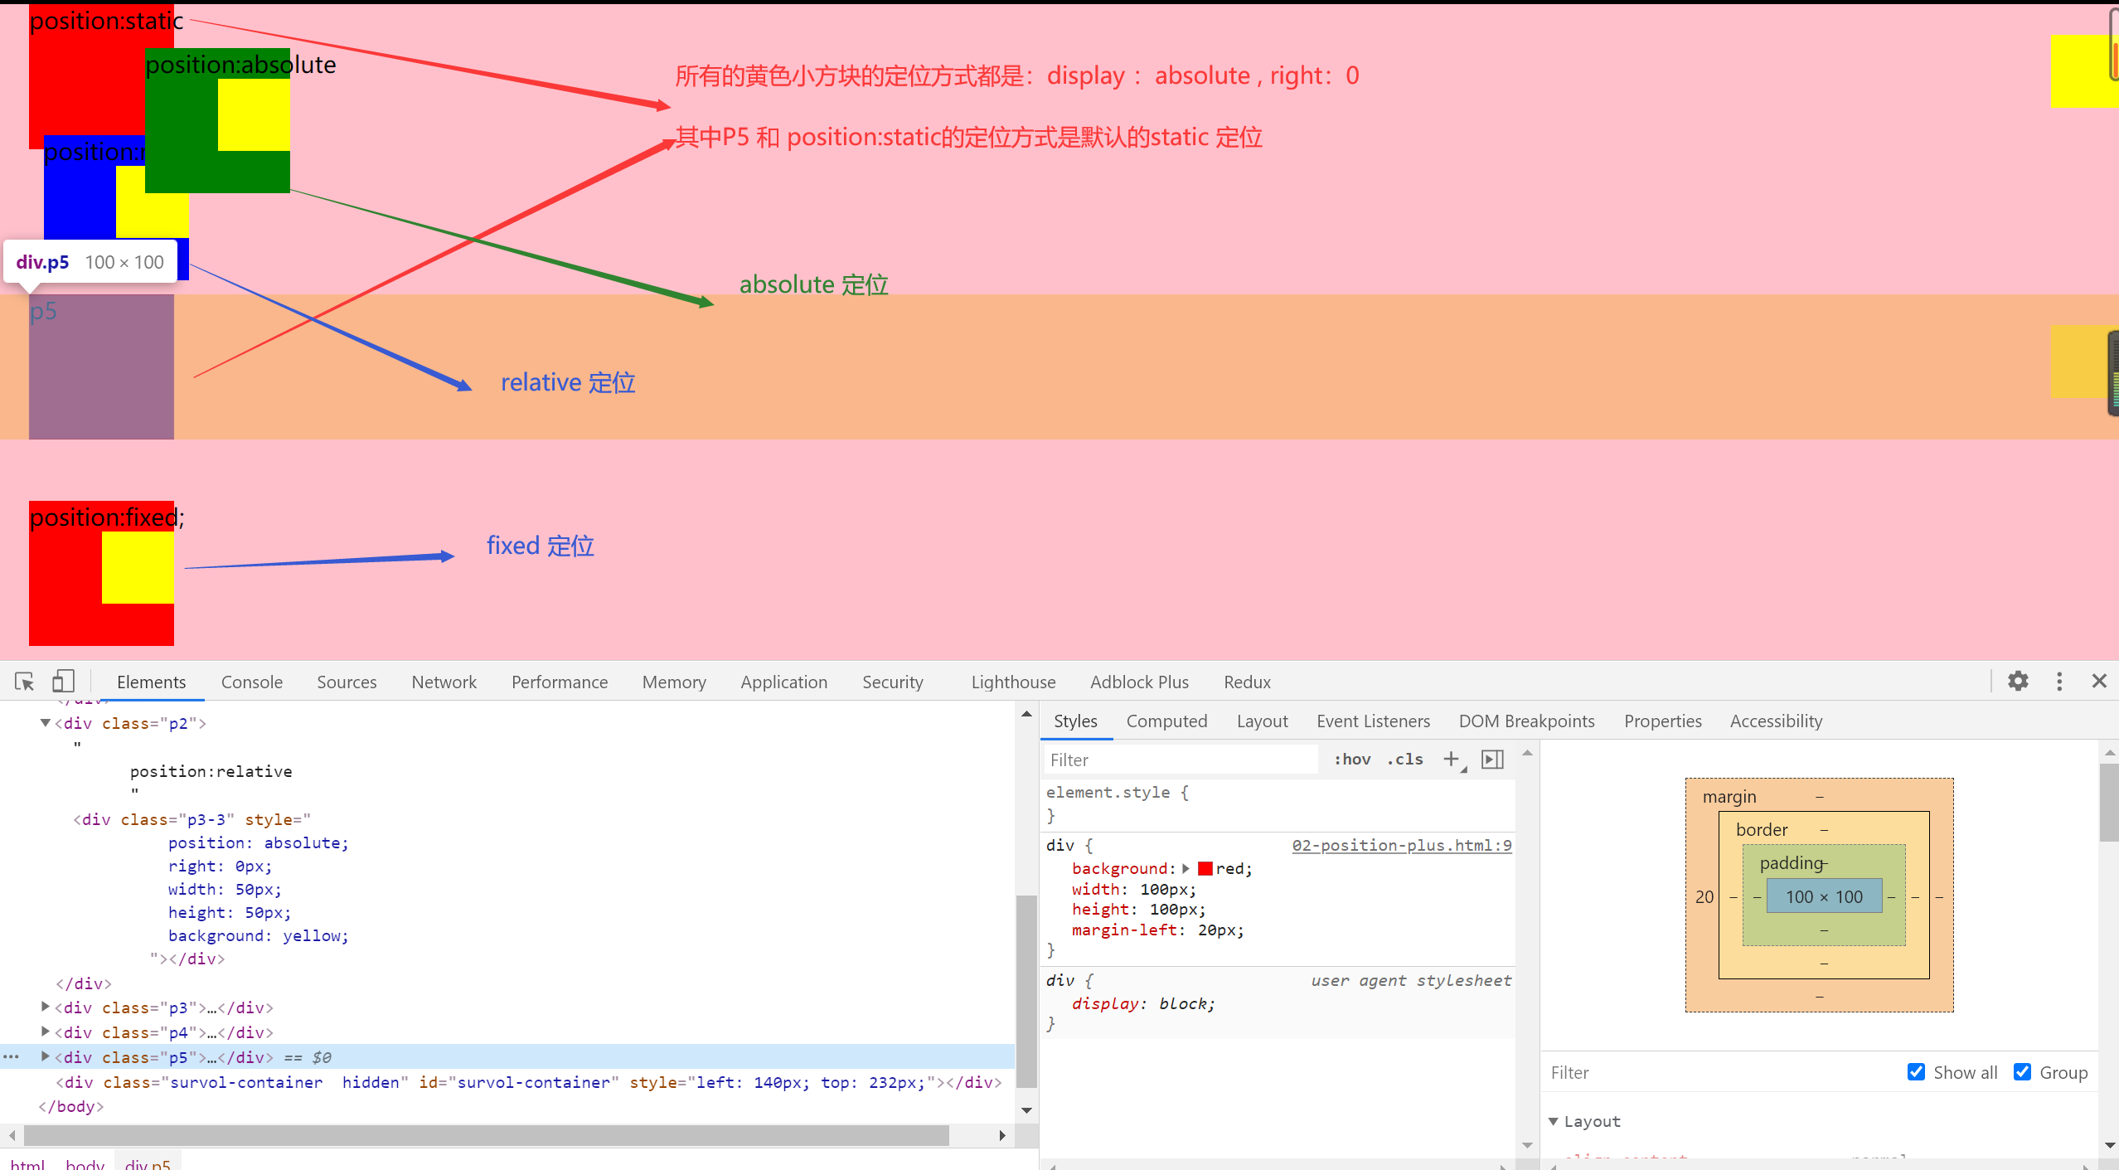Expand the div class p4 node
2119x1170 pixels.
click(x=46, y=1032)
